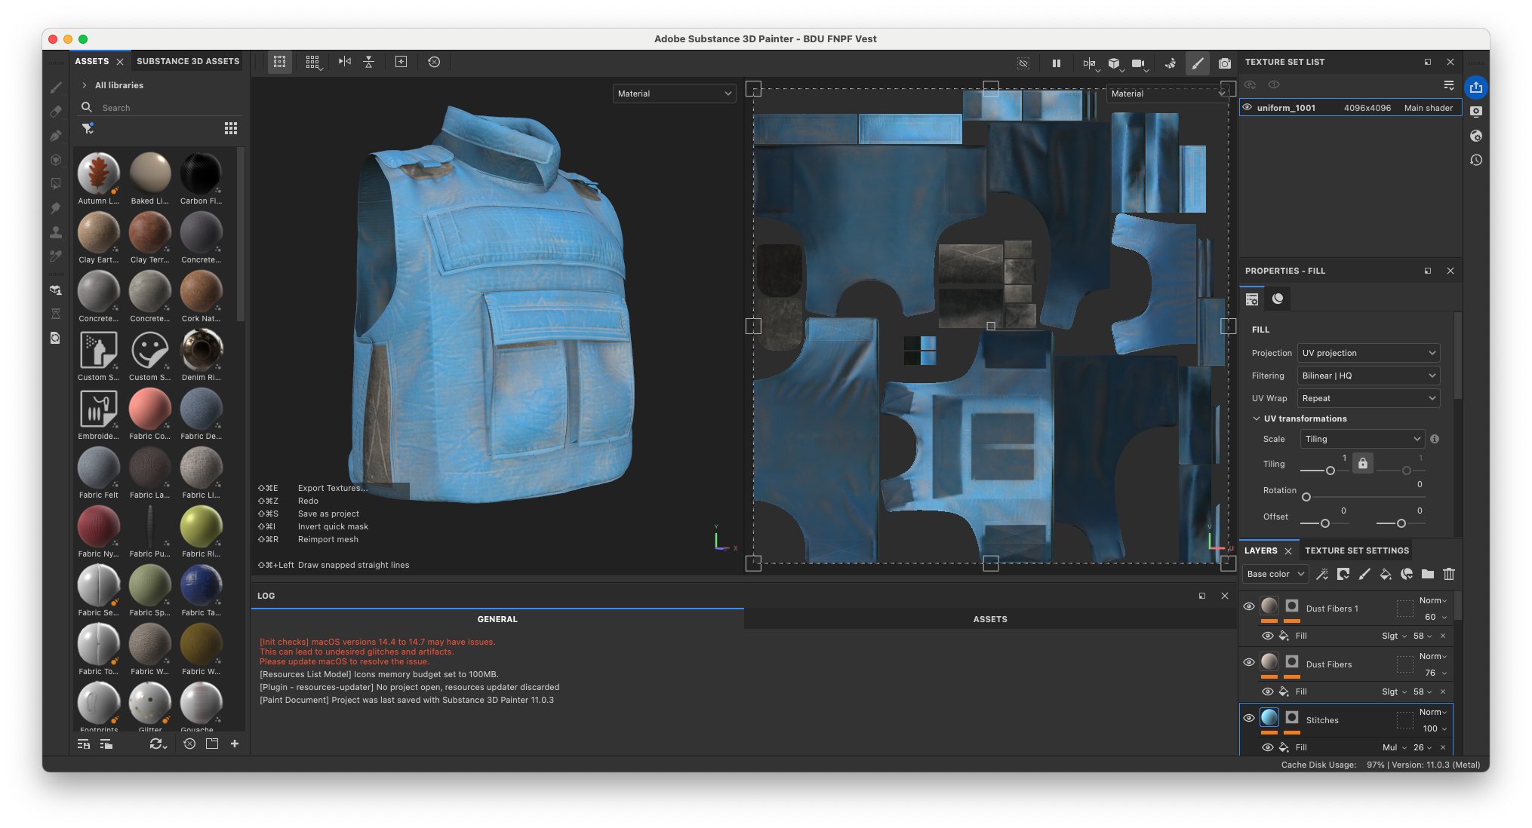Select the Stitches layer name
The width and height of the screenshot is (1532, 828).
pos(1322,720)
